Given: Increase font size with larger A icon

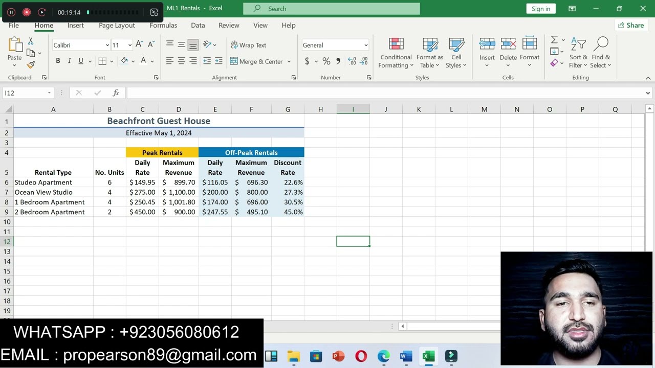Looking at the screenshot, I should coord(139,45).
